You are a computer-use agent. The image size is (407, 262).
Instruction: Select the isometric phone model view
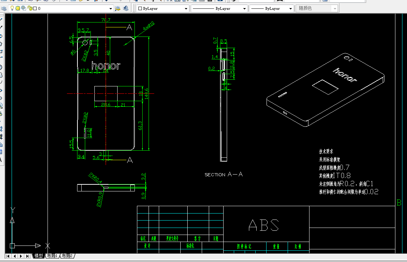pyautogui.click(x=326, y=90)
